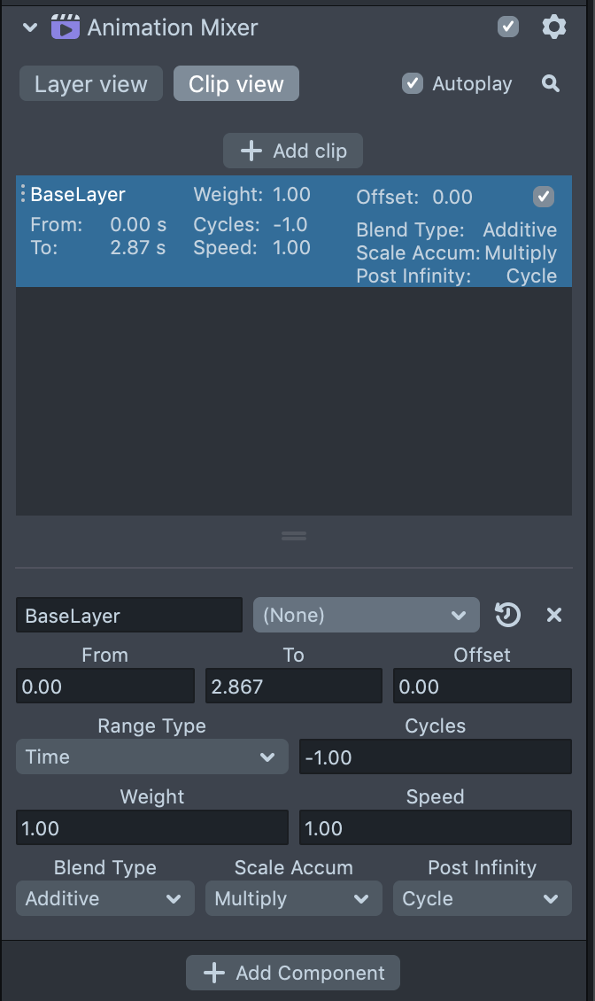595x1001 pixels.
Task: Click the Animation Mixer clapperboard icon
Action: click(x=66, y=27)
